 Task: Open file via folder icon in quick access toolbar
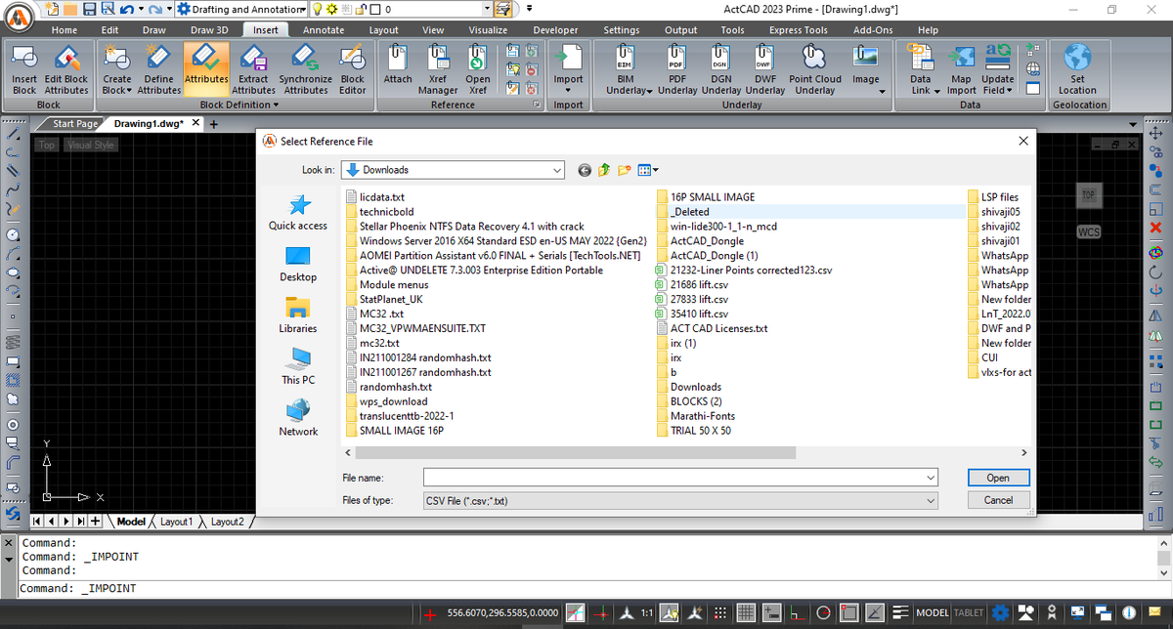pos(70,9)
